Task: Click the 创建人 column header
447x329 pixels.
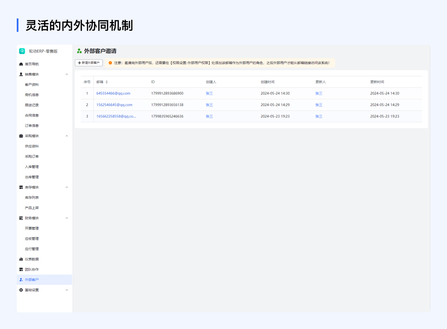Action: tap(211, 82)
